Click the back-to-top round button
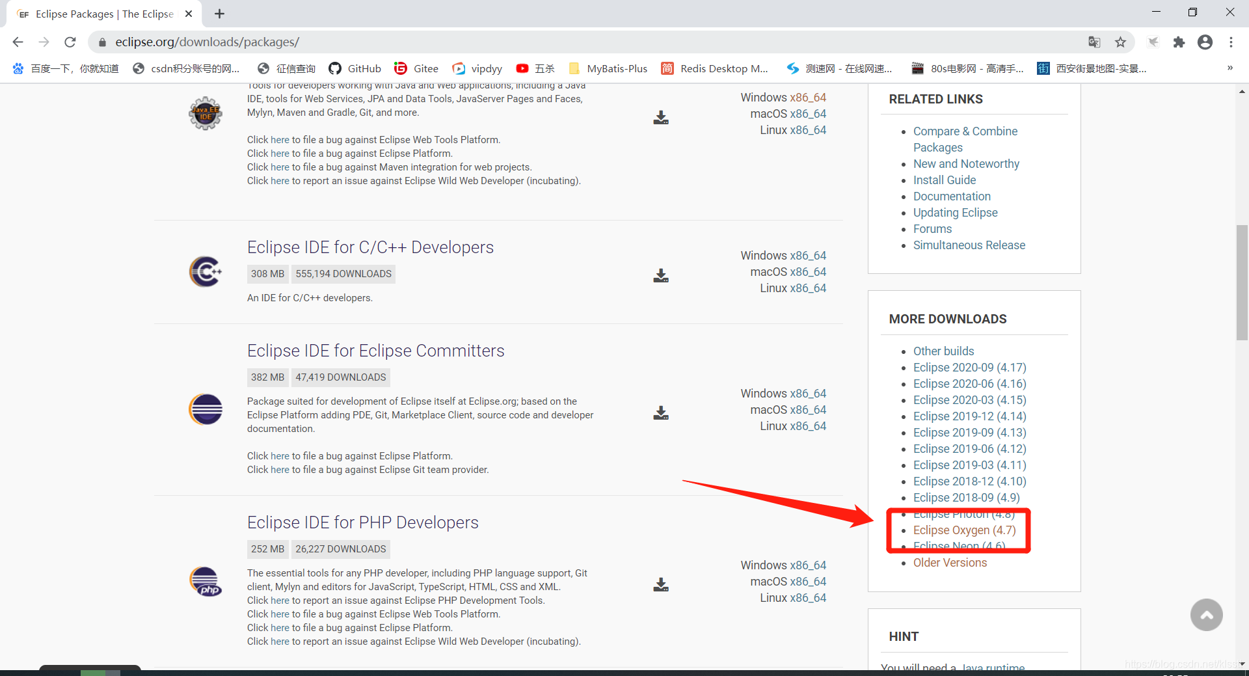Viewport: 1249px width, 676px height. coord(1207,615)
